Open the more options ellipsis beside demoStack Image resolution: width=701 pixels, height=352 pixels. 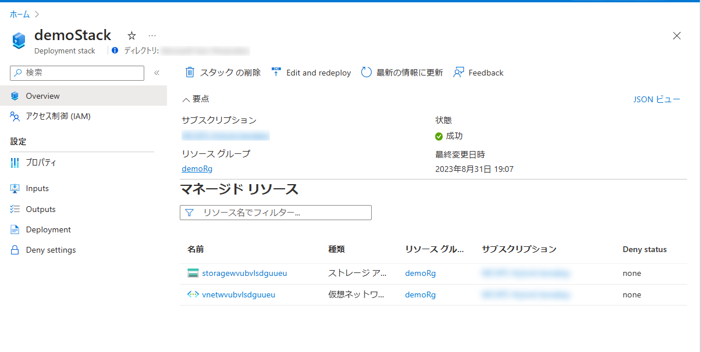152,35
